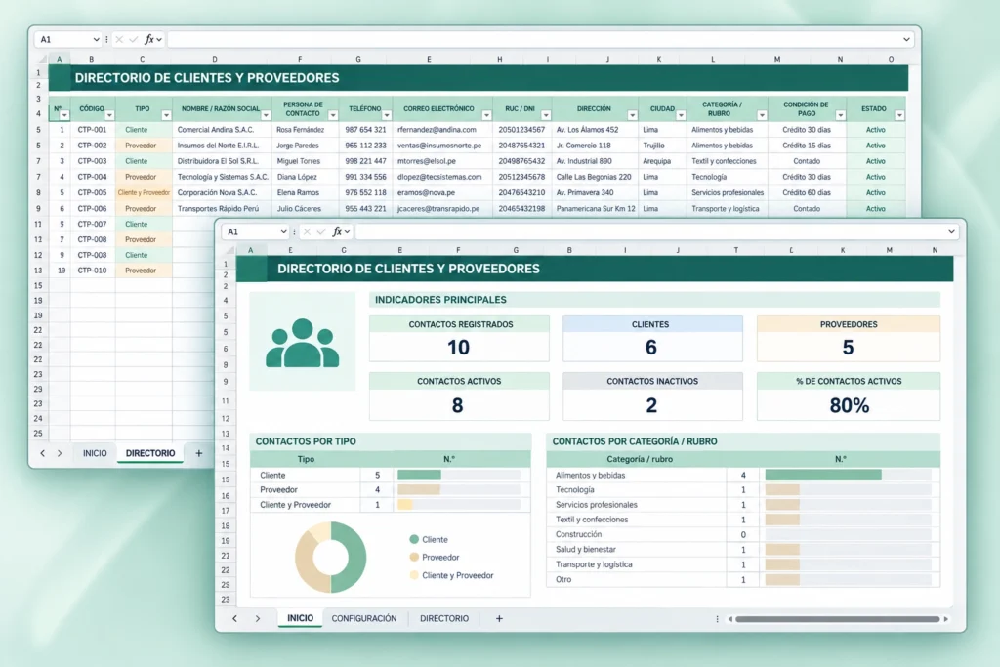This screenshot has width=1000, height=667.
Task: Switch to the DIRECTORIO tab in the front dashboard window
Action: (444, 618)
